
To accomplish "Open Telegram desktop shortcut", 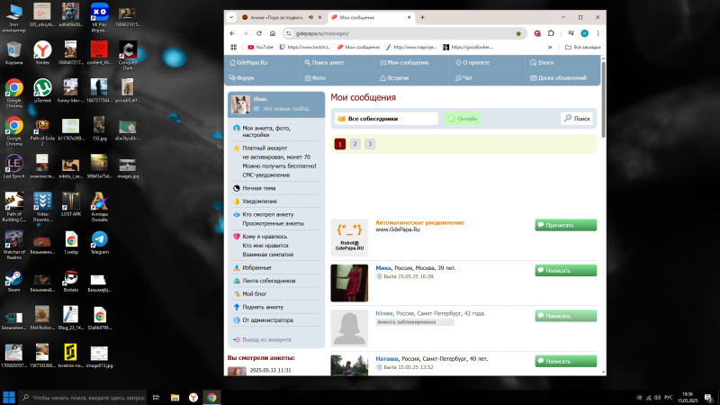I will click(x=99, y=241).
